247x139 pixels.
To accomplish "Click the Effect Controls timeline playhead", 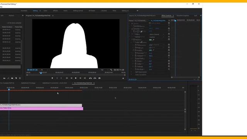I will [175, 20].
